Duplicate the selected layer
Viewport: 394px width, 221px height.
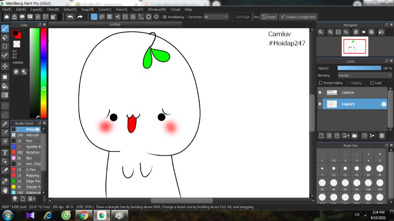364,135
